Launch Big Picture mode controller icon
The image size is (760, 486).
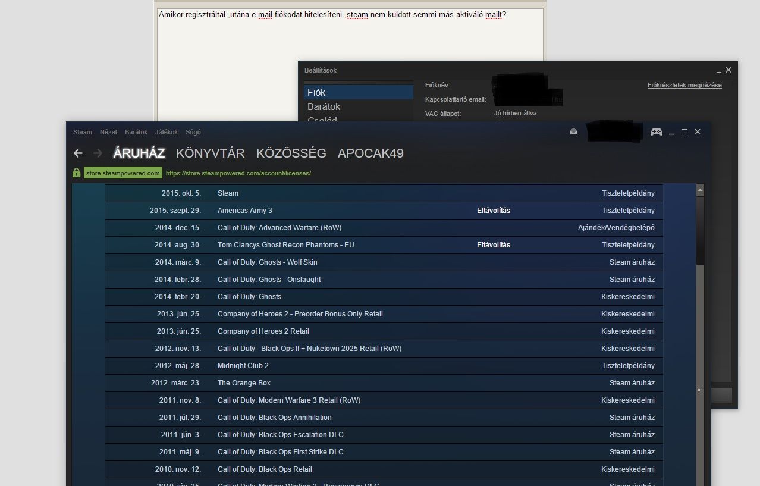(x=656, y=131)
